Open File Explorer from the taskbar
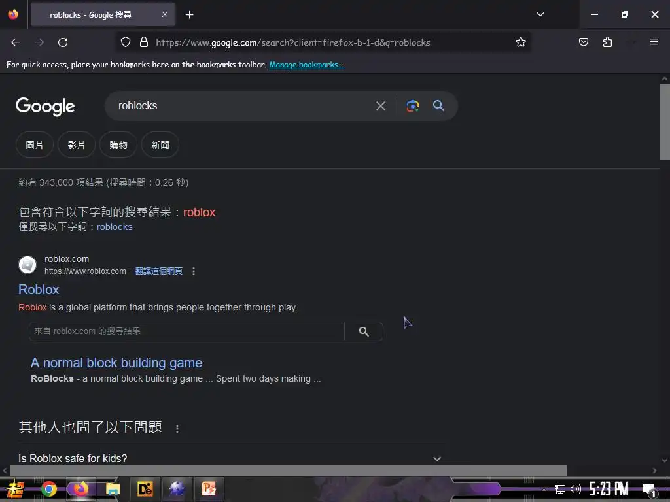 point(113,489)
